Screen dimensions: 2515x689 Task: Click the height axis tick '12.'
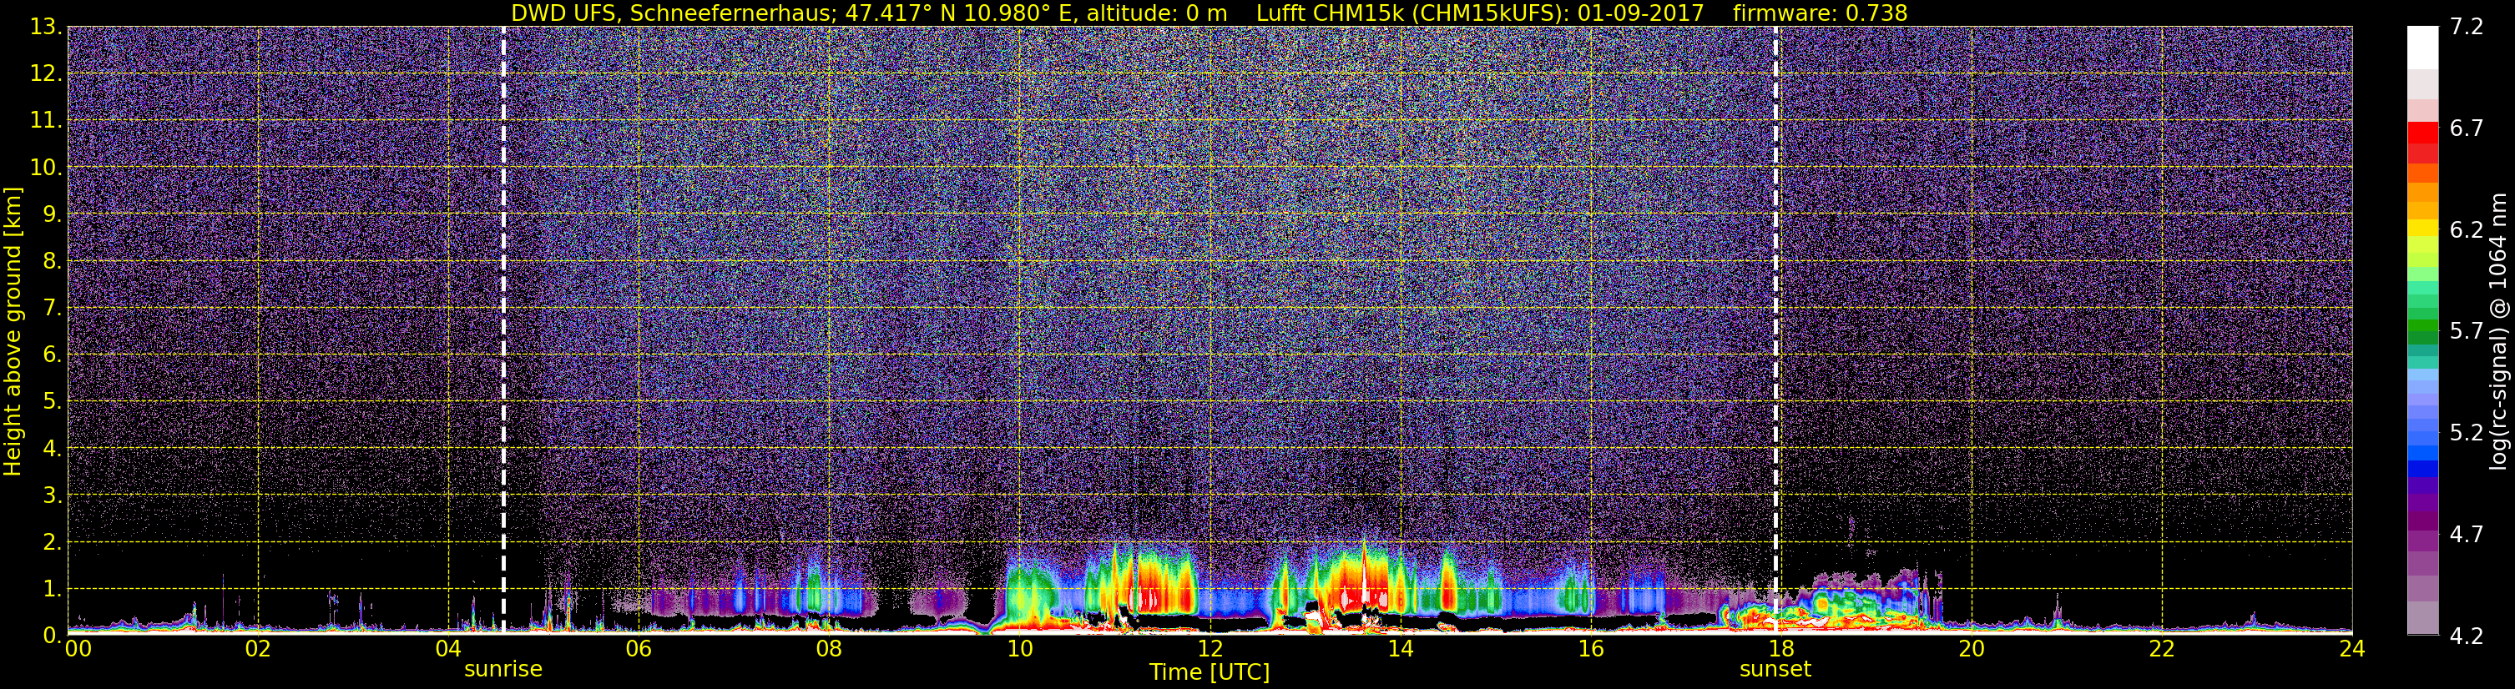pos(45,74)
